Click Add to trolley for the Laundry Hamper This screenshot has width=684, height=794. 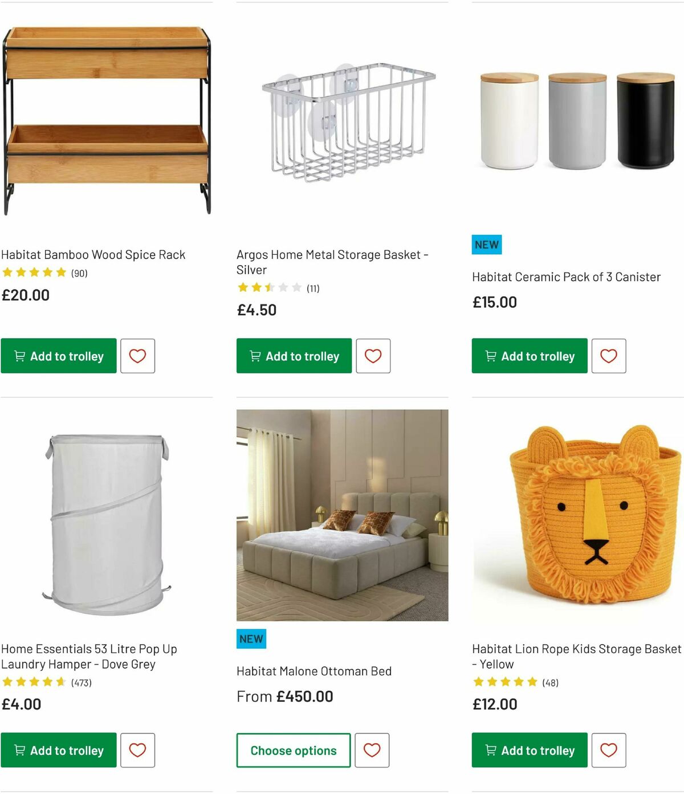tap(59, 750)
